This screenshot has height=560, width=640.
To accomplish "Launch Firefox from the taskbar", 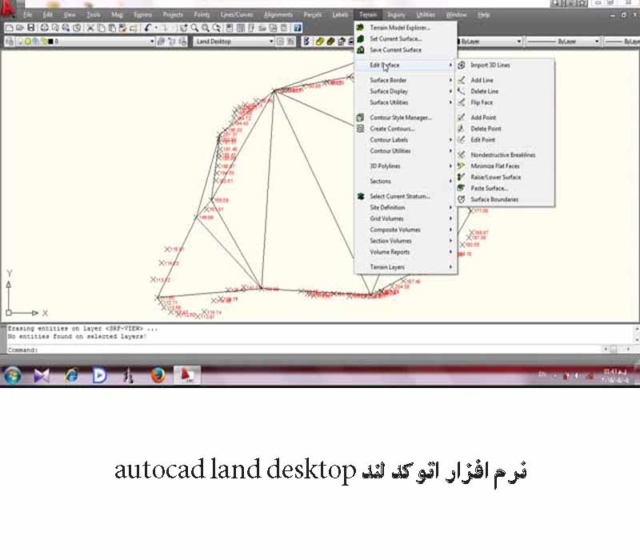I will click(157, 374).
